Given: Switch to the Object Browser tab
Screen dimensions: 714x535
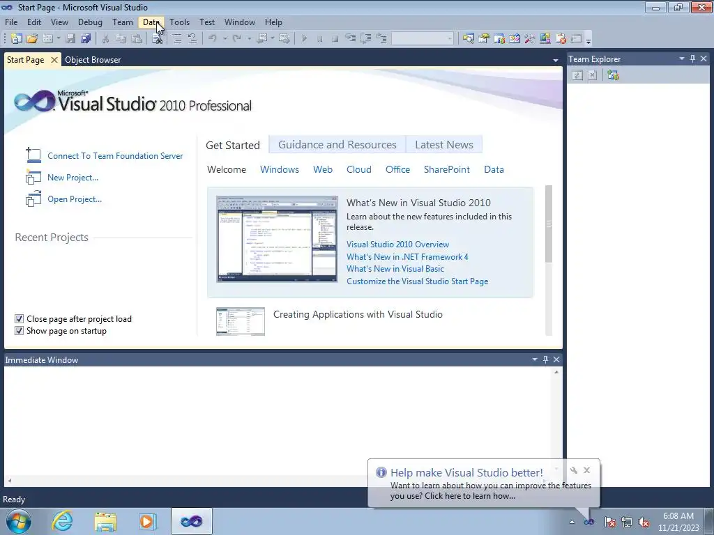Looking at the screenshot, I should pos(93,60).
